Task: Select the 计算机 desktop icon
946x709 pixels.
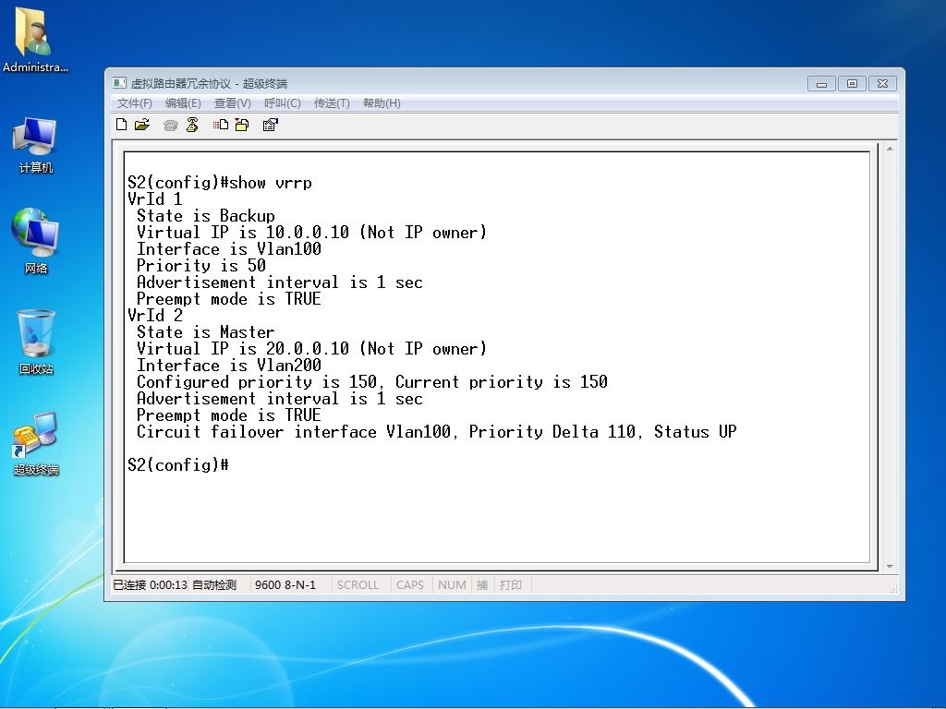Action: point(35,146)
